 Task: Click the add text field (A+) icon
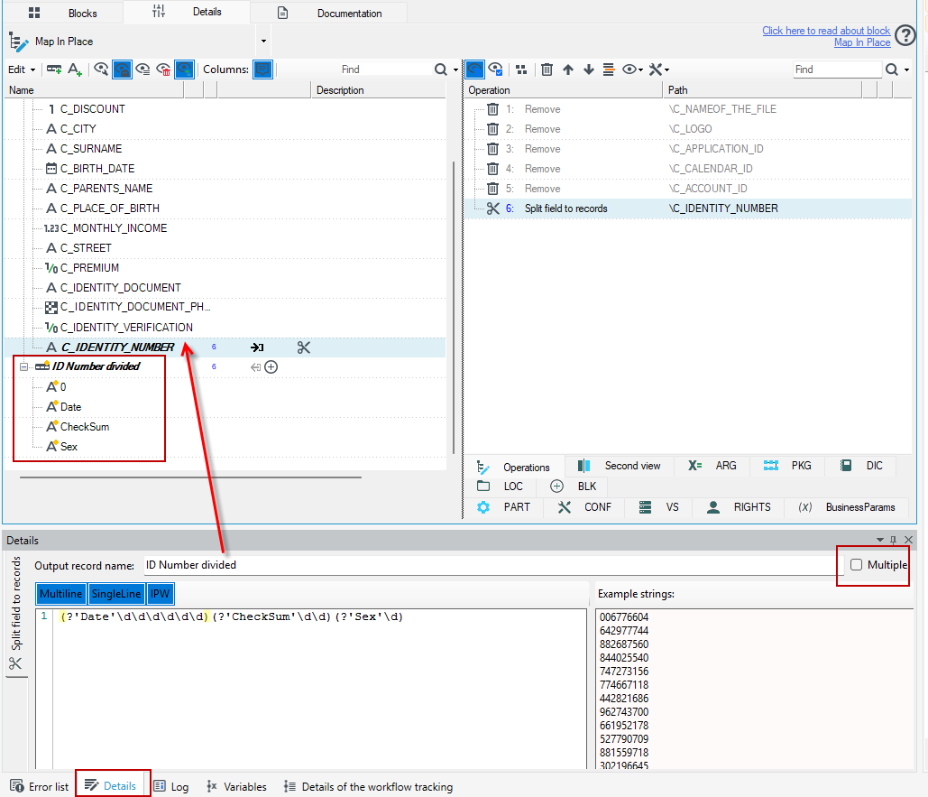[75, 70]
